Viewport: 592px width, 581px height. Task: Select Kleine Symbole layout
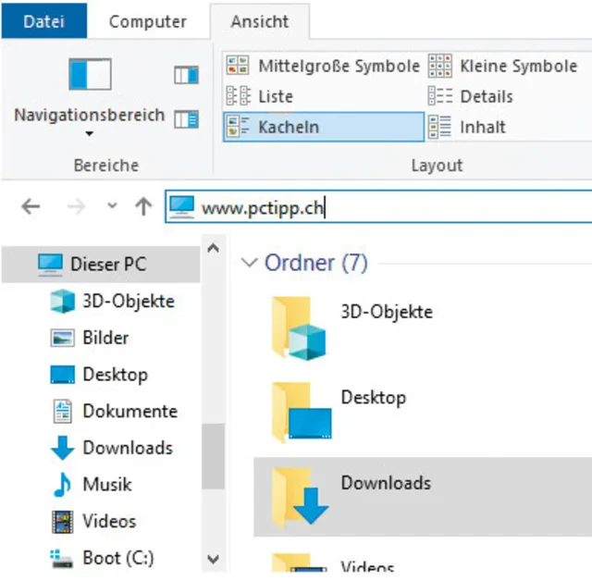click(503, 66)
